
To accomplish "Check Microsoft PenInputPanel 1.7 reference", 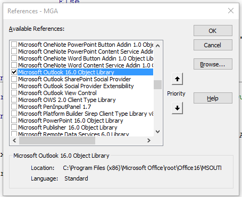I will click(14, 107).
